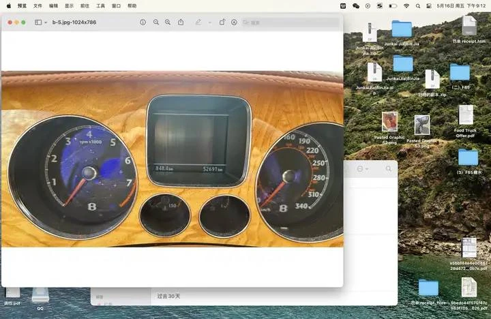Select the QQ icon on desktop
Screen dimensions: 491x319
tap(40, 295)
